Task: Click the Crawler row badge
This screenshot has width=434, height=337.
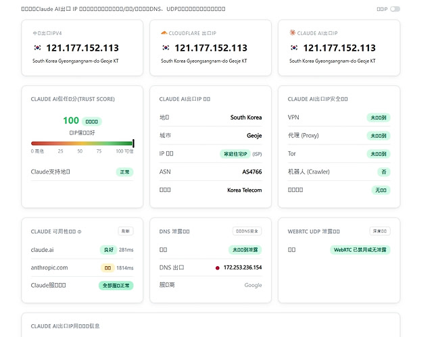Action: [x=384, y=172]
